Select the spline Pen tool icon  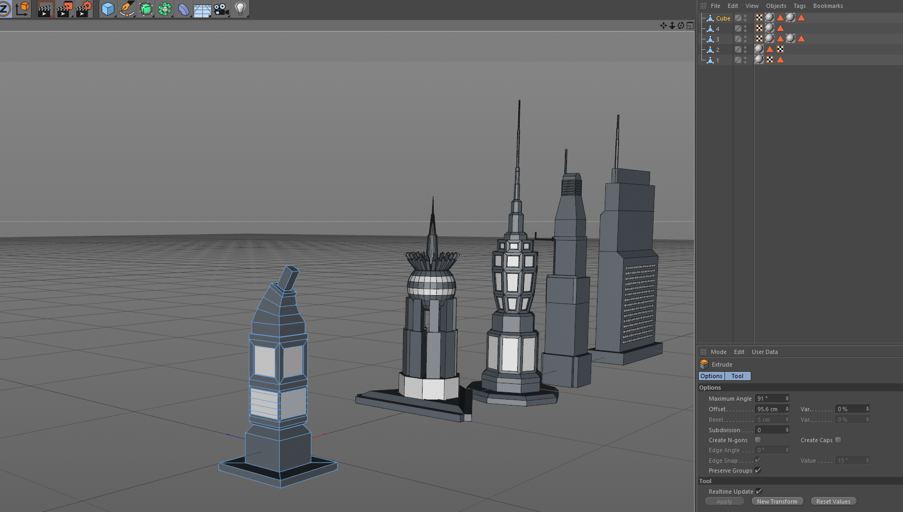(127, 9)
